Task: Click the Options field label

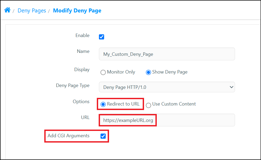Action: (x=81, y=102)
